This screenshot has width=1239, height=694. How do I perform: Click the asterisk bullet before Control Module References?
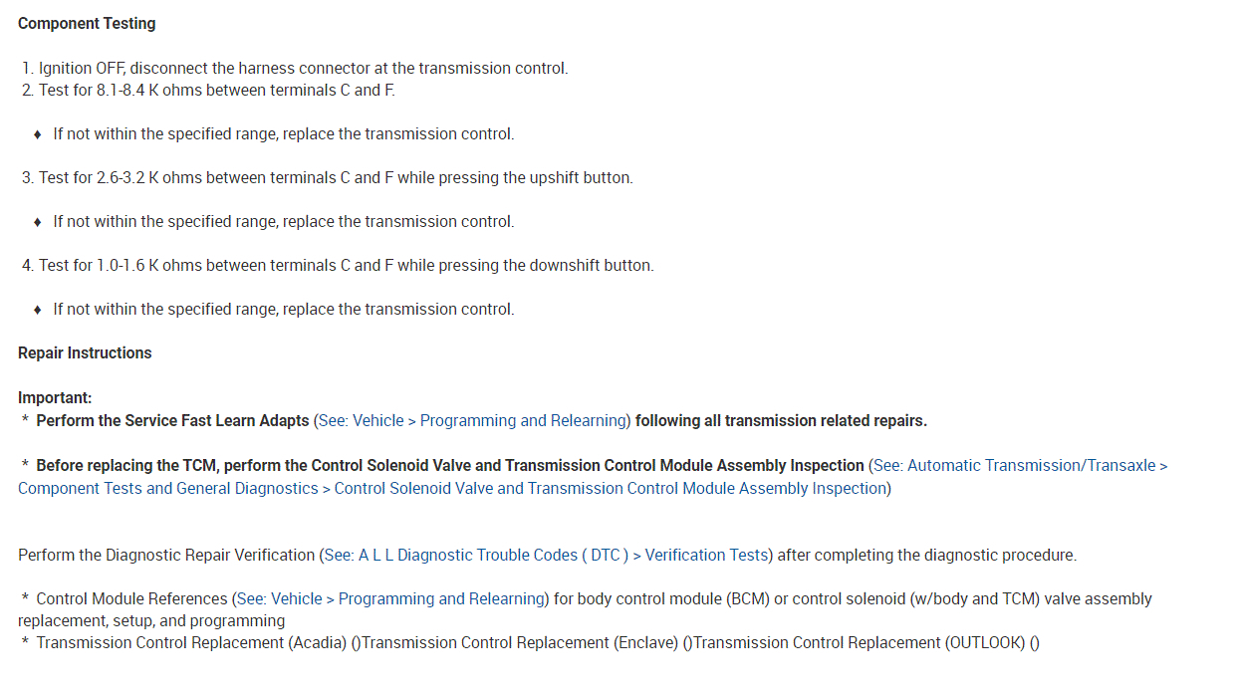pos(25,599)
